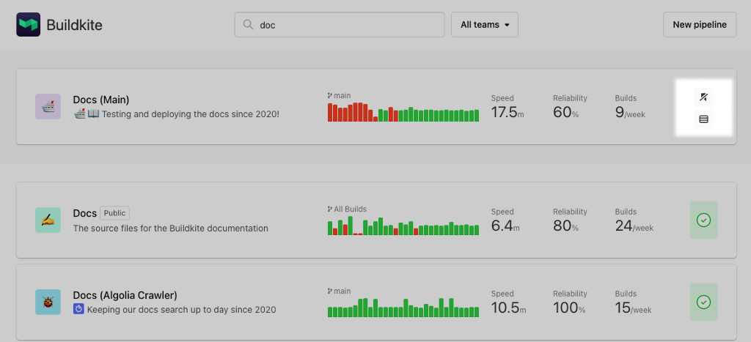Click the "main" branch label on Docs (Main)
The image size is (751, 342).
342,96
